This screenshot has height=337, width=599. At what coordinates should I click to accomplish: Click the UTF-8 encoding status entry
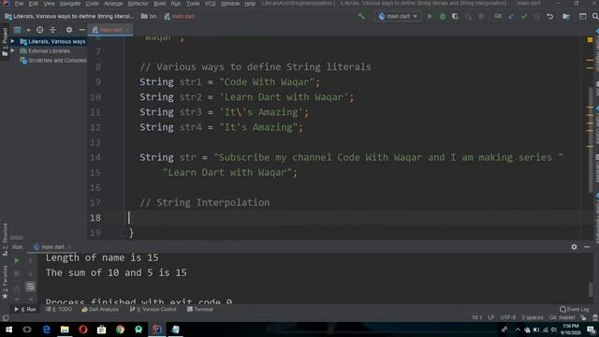pos(507,318)
